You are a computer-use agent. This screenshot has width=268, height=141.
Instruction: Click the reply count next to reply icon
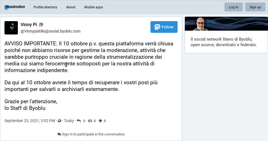[x=84, y=121]
